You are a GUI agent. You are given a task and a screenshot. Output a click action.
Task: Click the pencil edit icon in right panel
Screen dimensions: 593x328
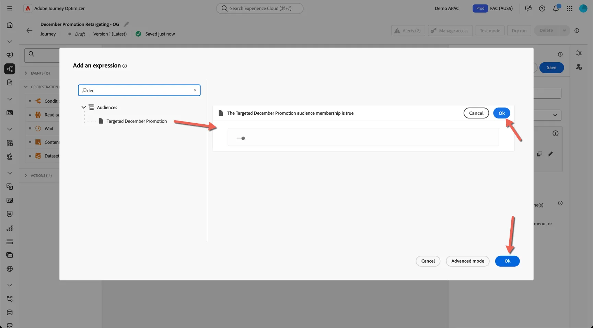click(x=550, y=154)
